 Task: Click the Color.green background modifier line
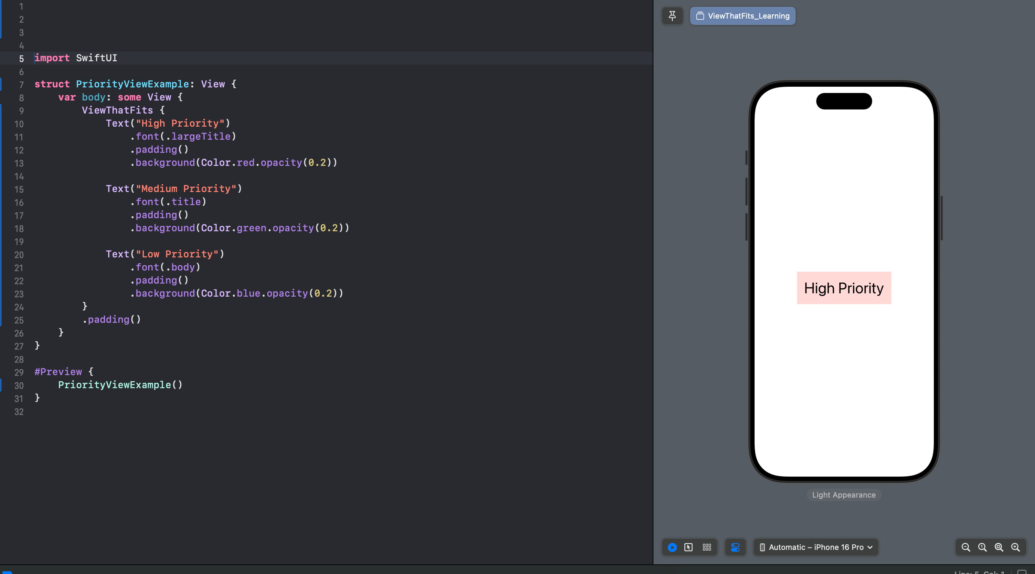(239, 228)
